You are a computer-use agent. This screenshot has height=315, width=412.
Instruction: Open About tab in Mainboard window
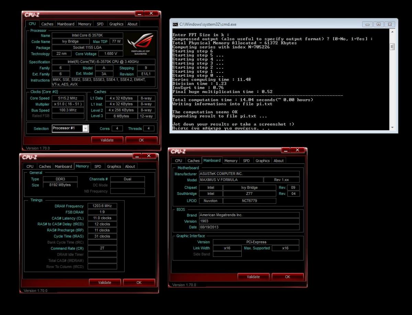[x=279, y=161]
